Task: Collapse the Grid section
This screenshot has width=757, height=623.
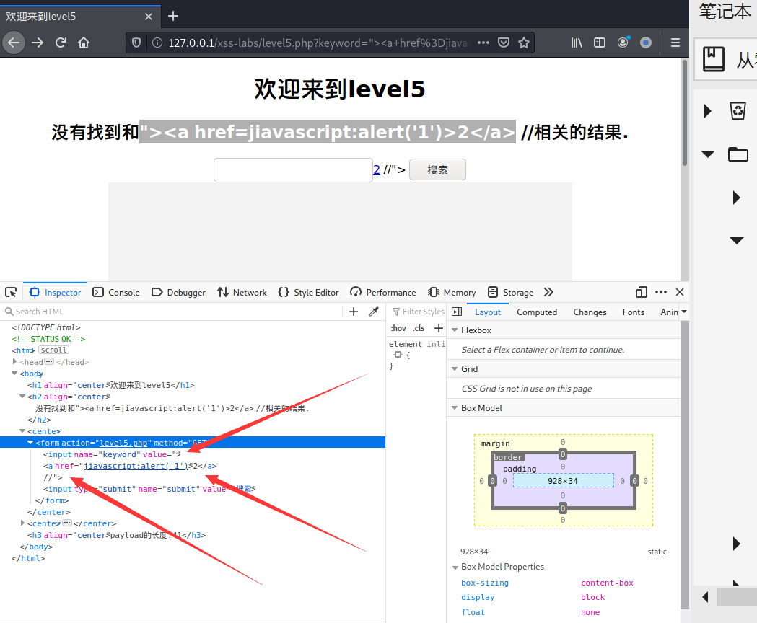Action: (453, 368)
